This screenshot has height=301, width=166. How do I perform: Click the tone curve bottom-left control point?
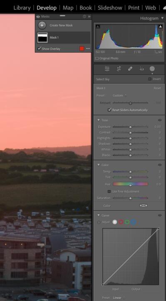[103, 285]
